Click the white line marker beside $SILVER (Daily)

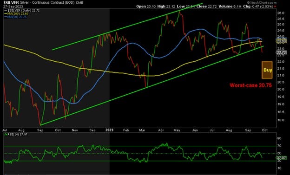pos(6,11)
